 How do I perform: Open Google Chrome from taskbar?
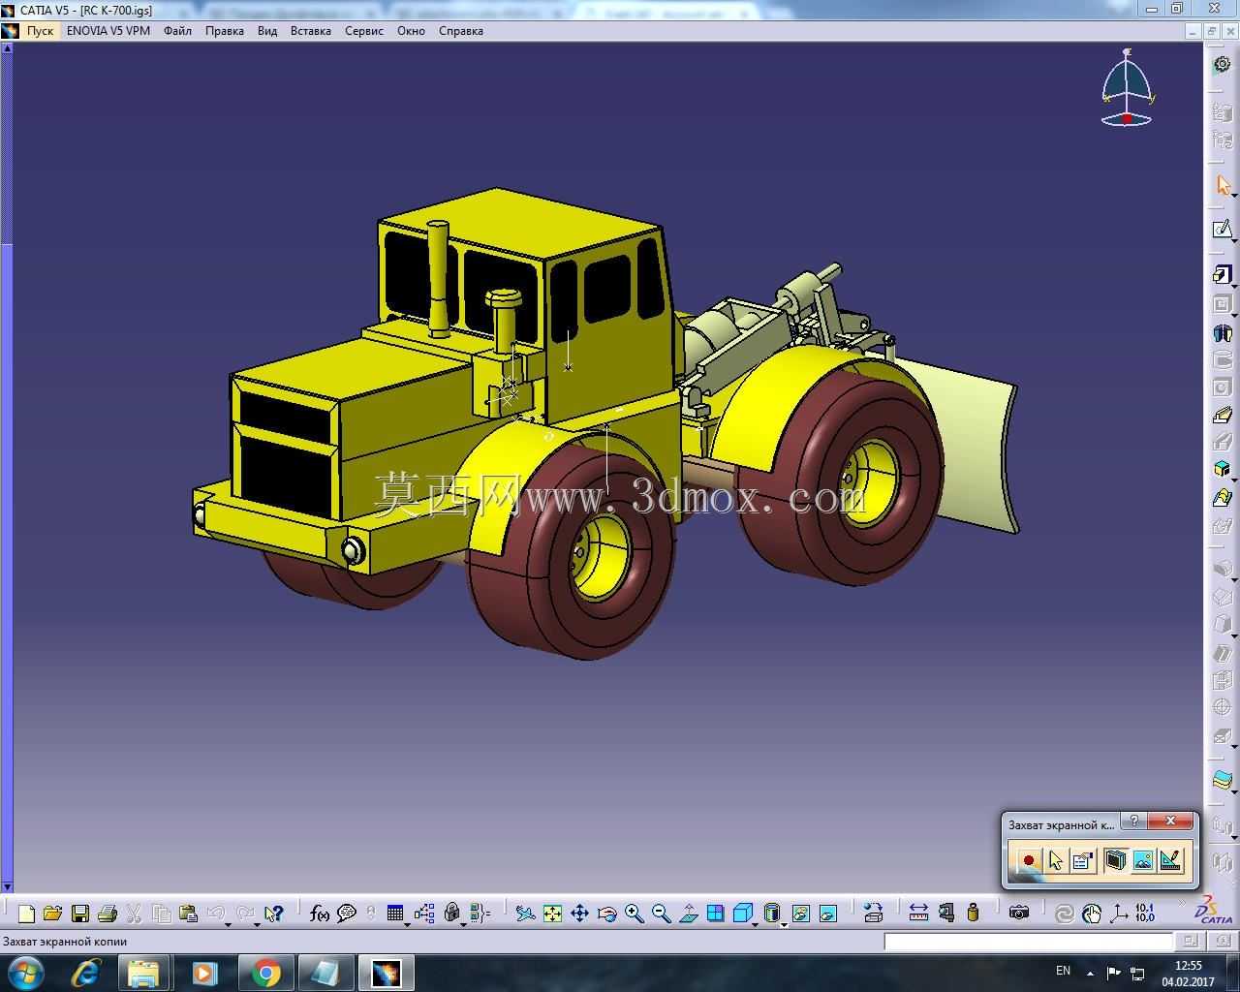[265, 973]
